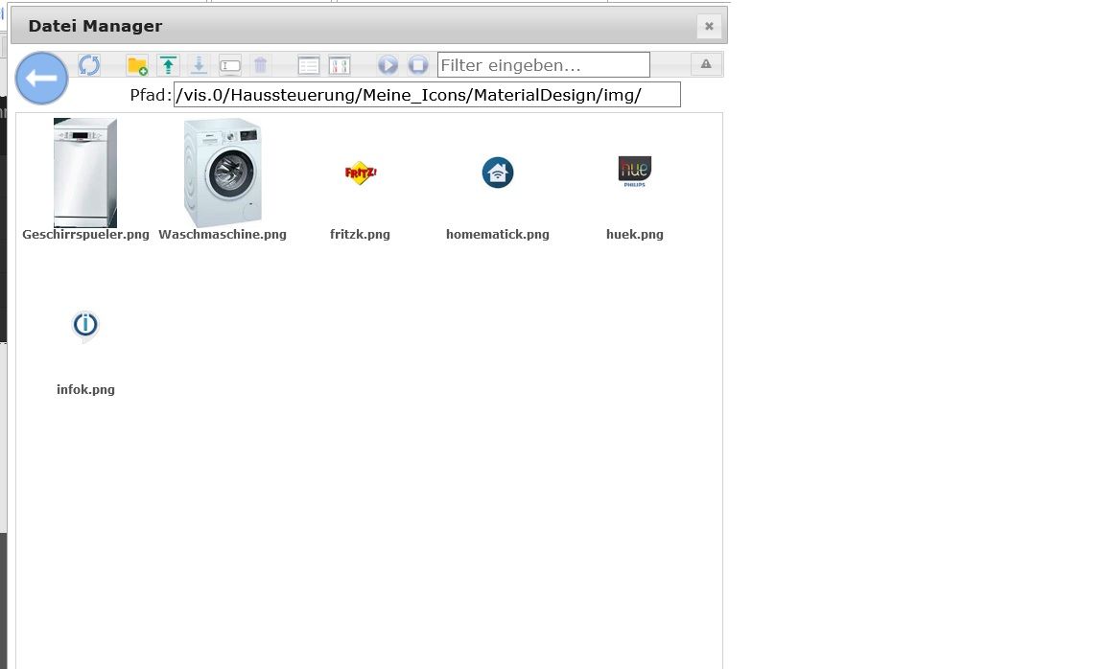This screenshot has width=1105, height=669.
Task: Close the Datei Manager dialog
Action: point(709,26)
